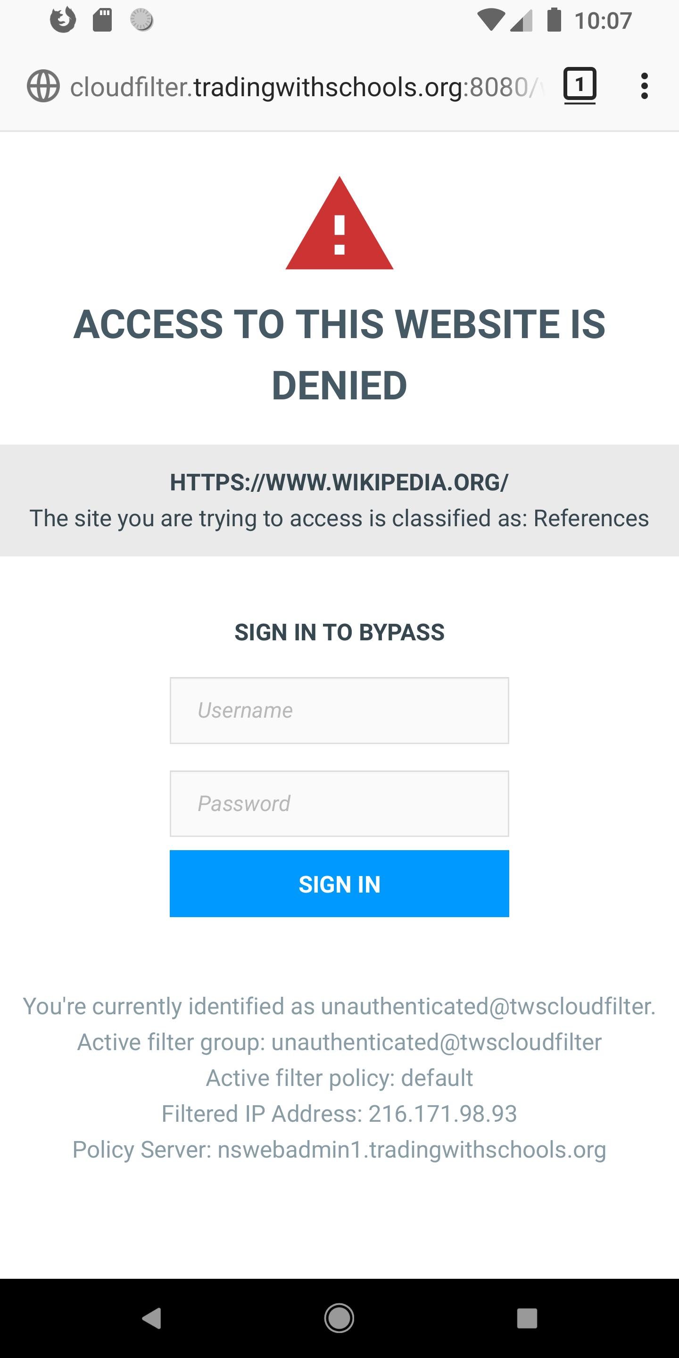Click the globe site identity icon in address bar

(44, 86)
